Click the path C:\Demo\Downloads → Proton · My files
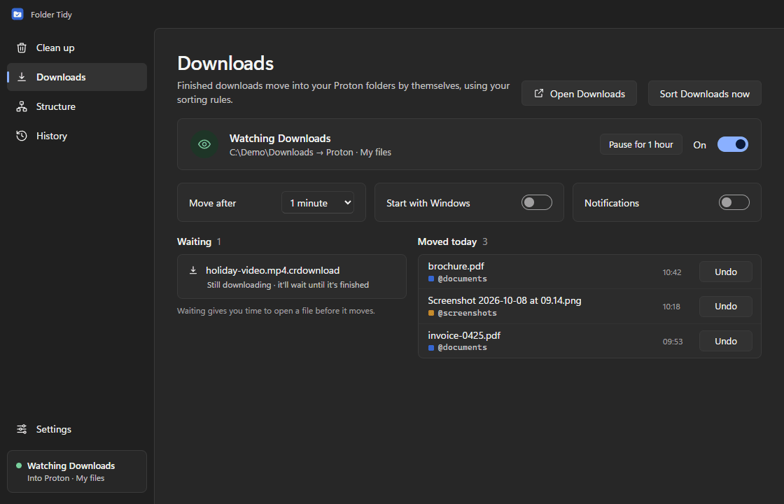 (310, 153)
